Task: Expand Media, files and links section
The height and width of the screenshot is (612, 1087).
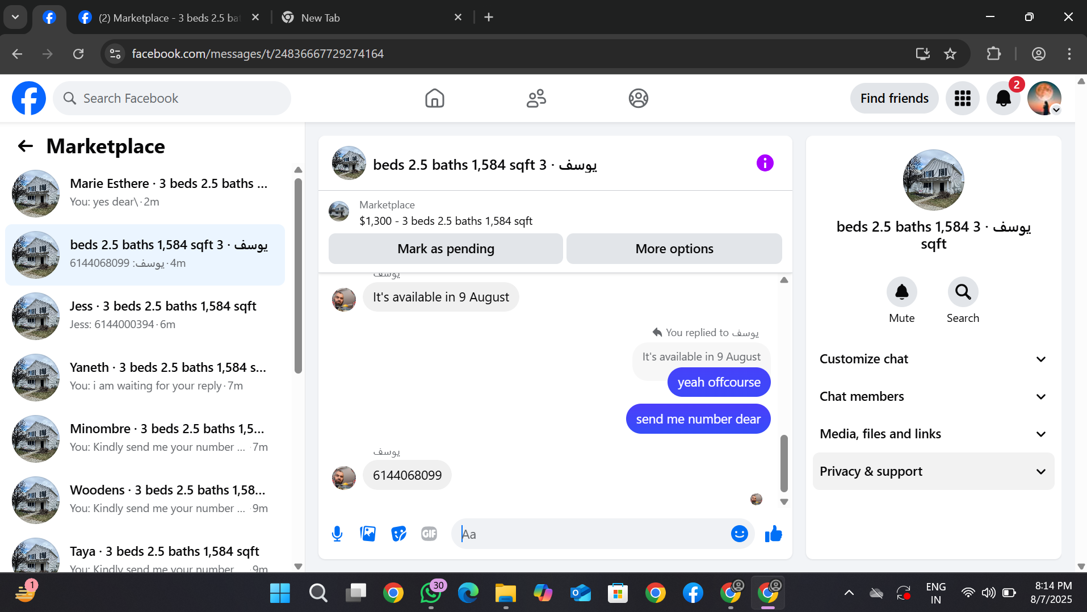Action: pos(933,434)
